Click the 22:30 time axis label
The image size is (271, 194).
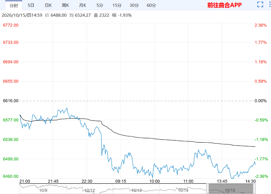(87, 181)
